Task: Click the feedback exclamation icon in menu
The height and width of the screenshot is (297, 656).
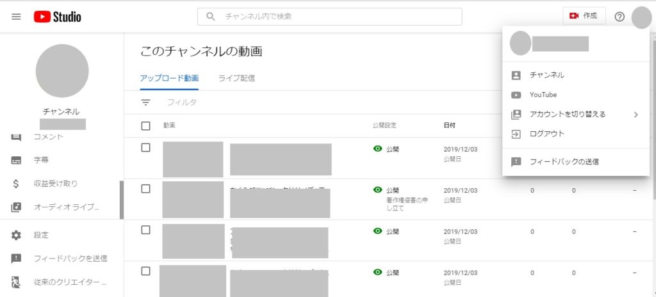Action: (516, 162)
